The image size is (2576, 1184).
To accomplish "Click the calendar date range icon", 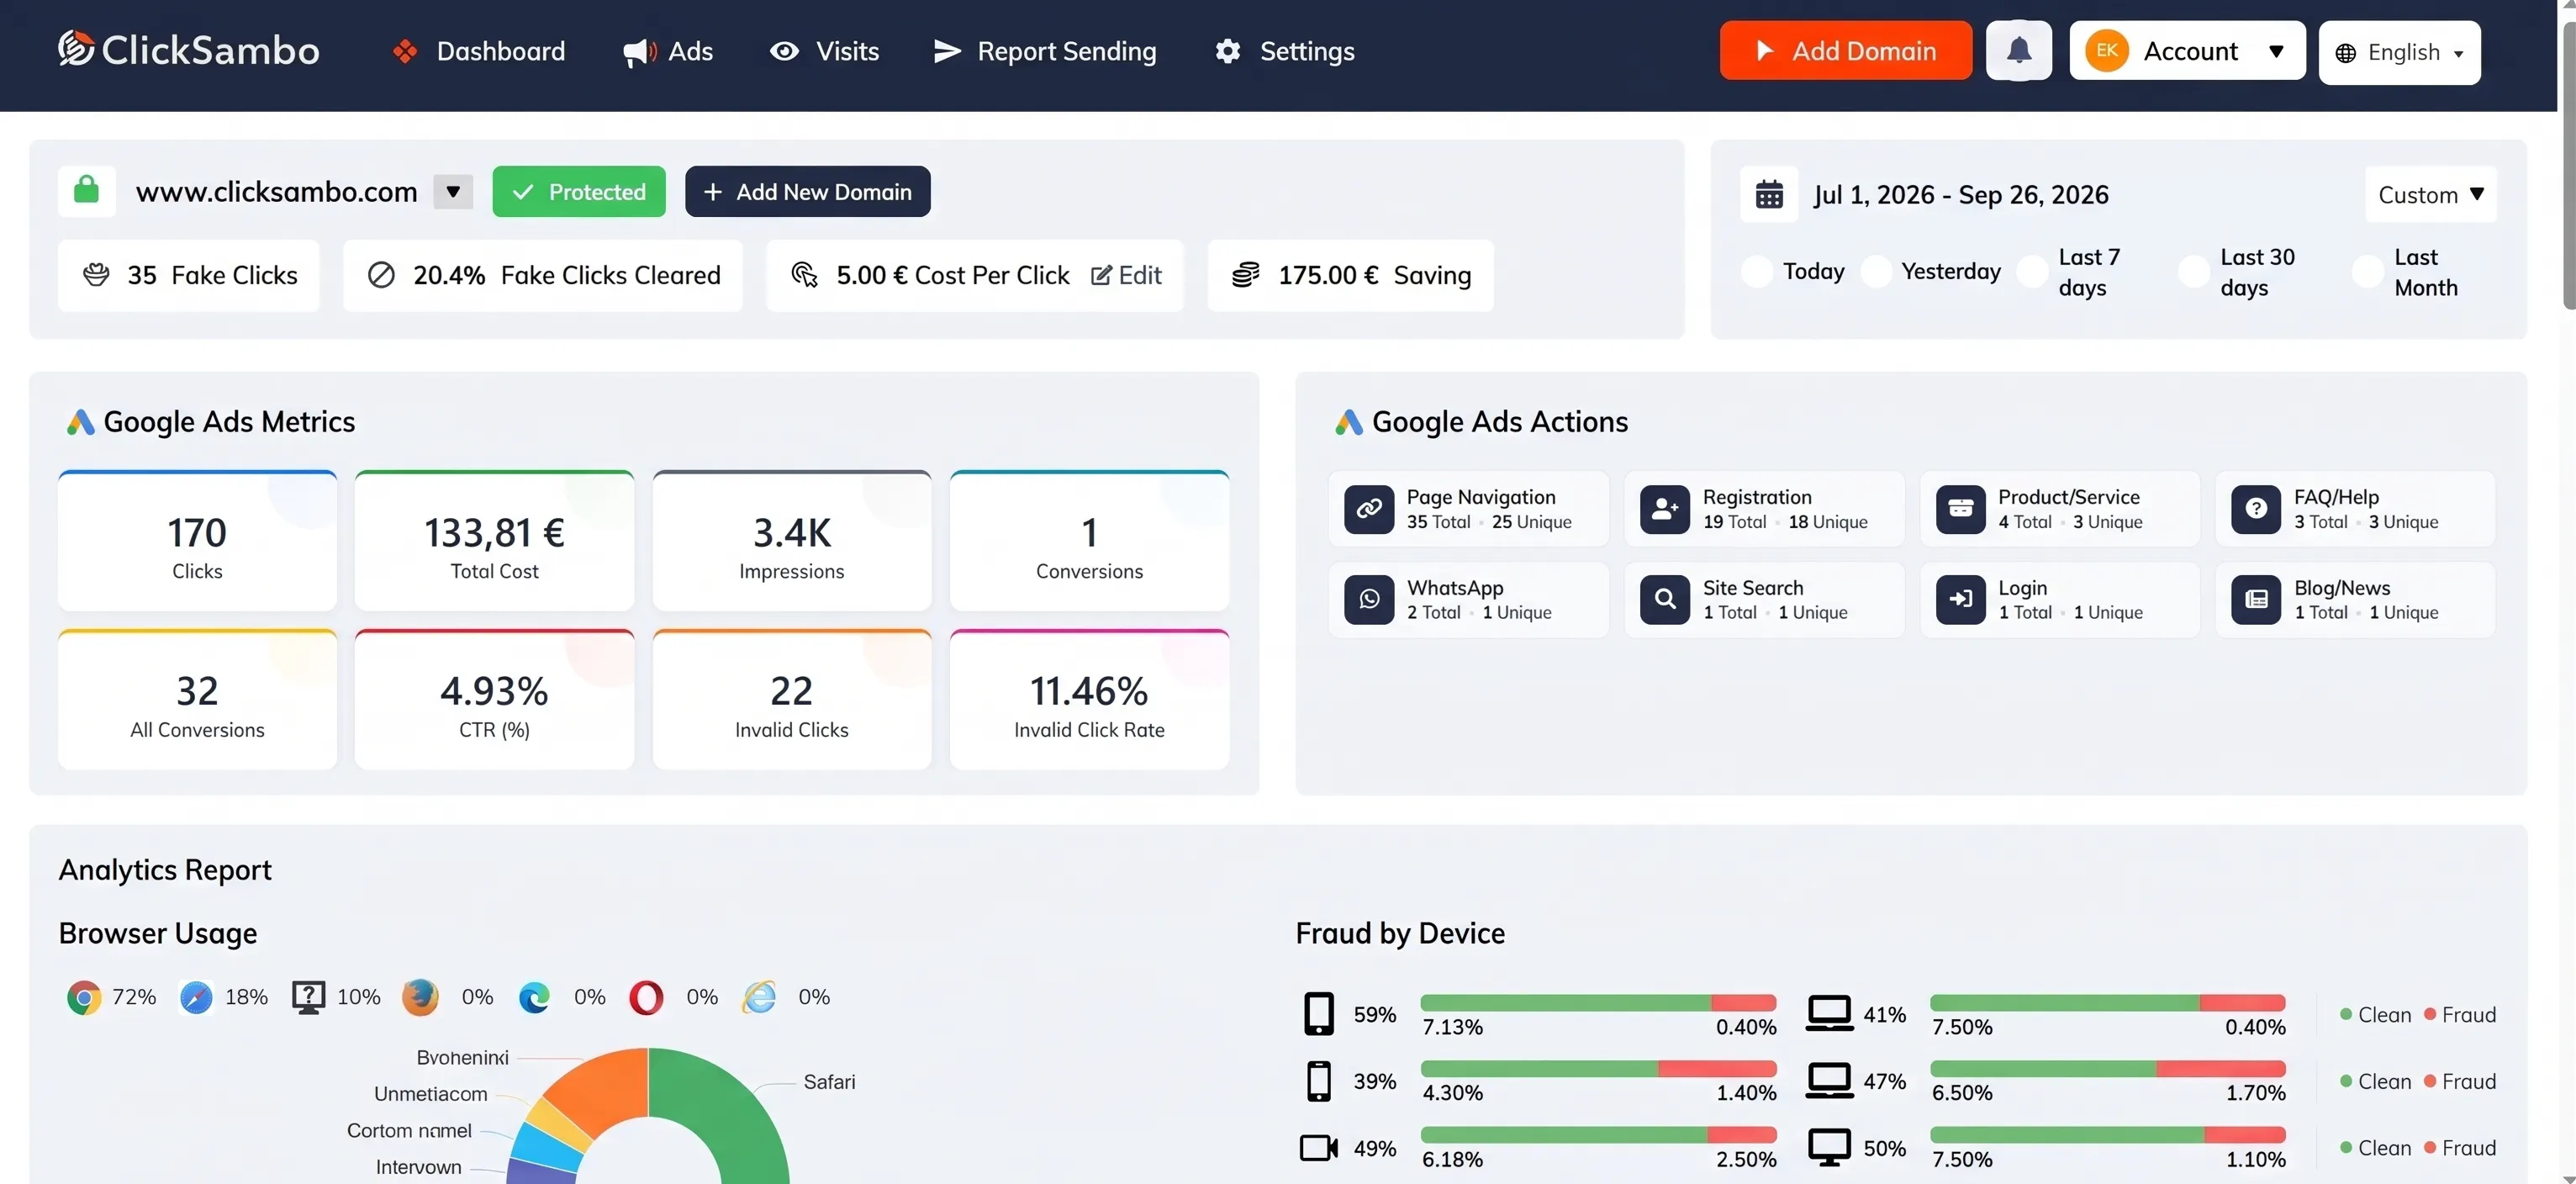I will coord(1769,194).
